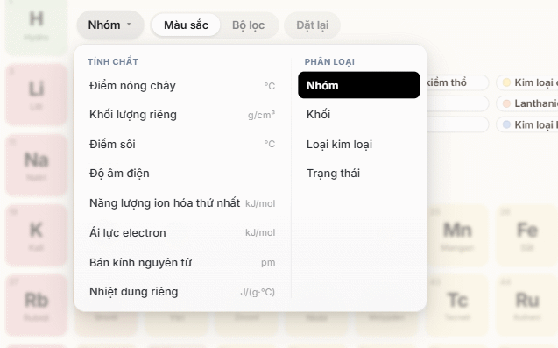Choose Nhiệt dung riêng property
This screenshot has height=348, width=558.
[x=182, y=292]
